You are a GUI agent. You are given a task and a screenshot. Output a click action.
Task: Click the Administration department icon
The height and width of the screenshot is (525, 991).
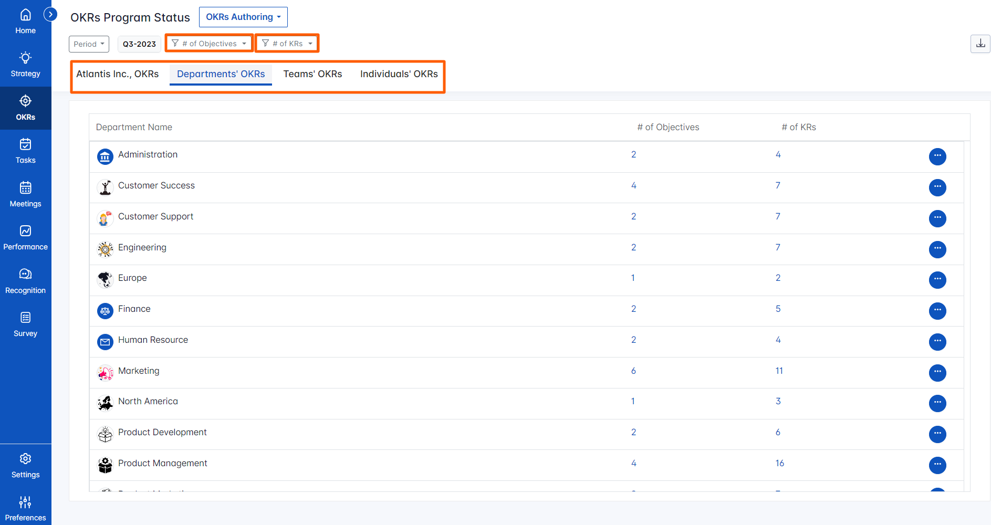click(105, 156)
